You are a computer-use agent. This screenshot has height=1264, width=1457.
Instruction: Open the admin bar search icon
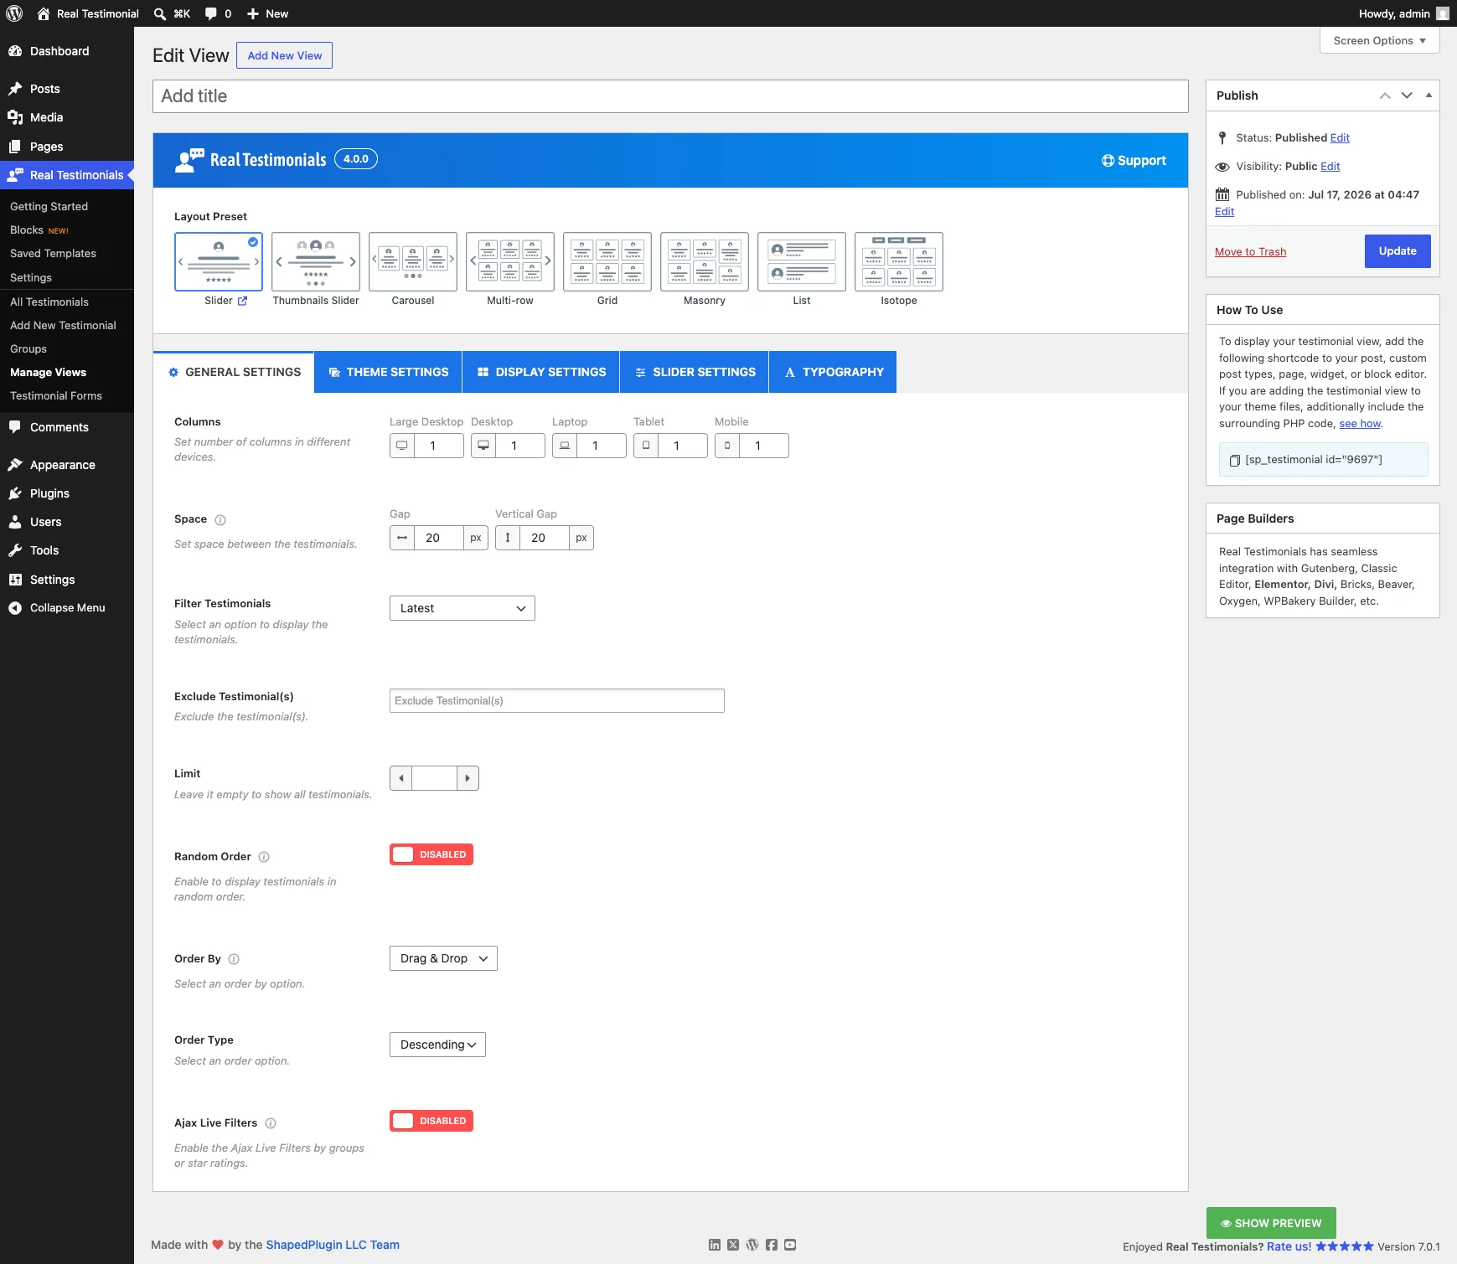tap(159, 14)
